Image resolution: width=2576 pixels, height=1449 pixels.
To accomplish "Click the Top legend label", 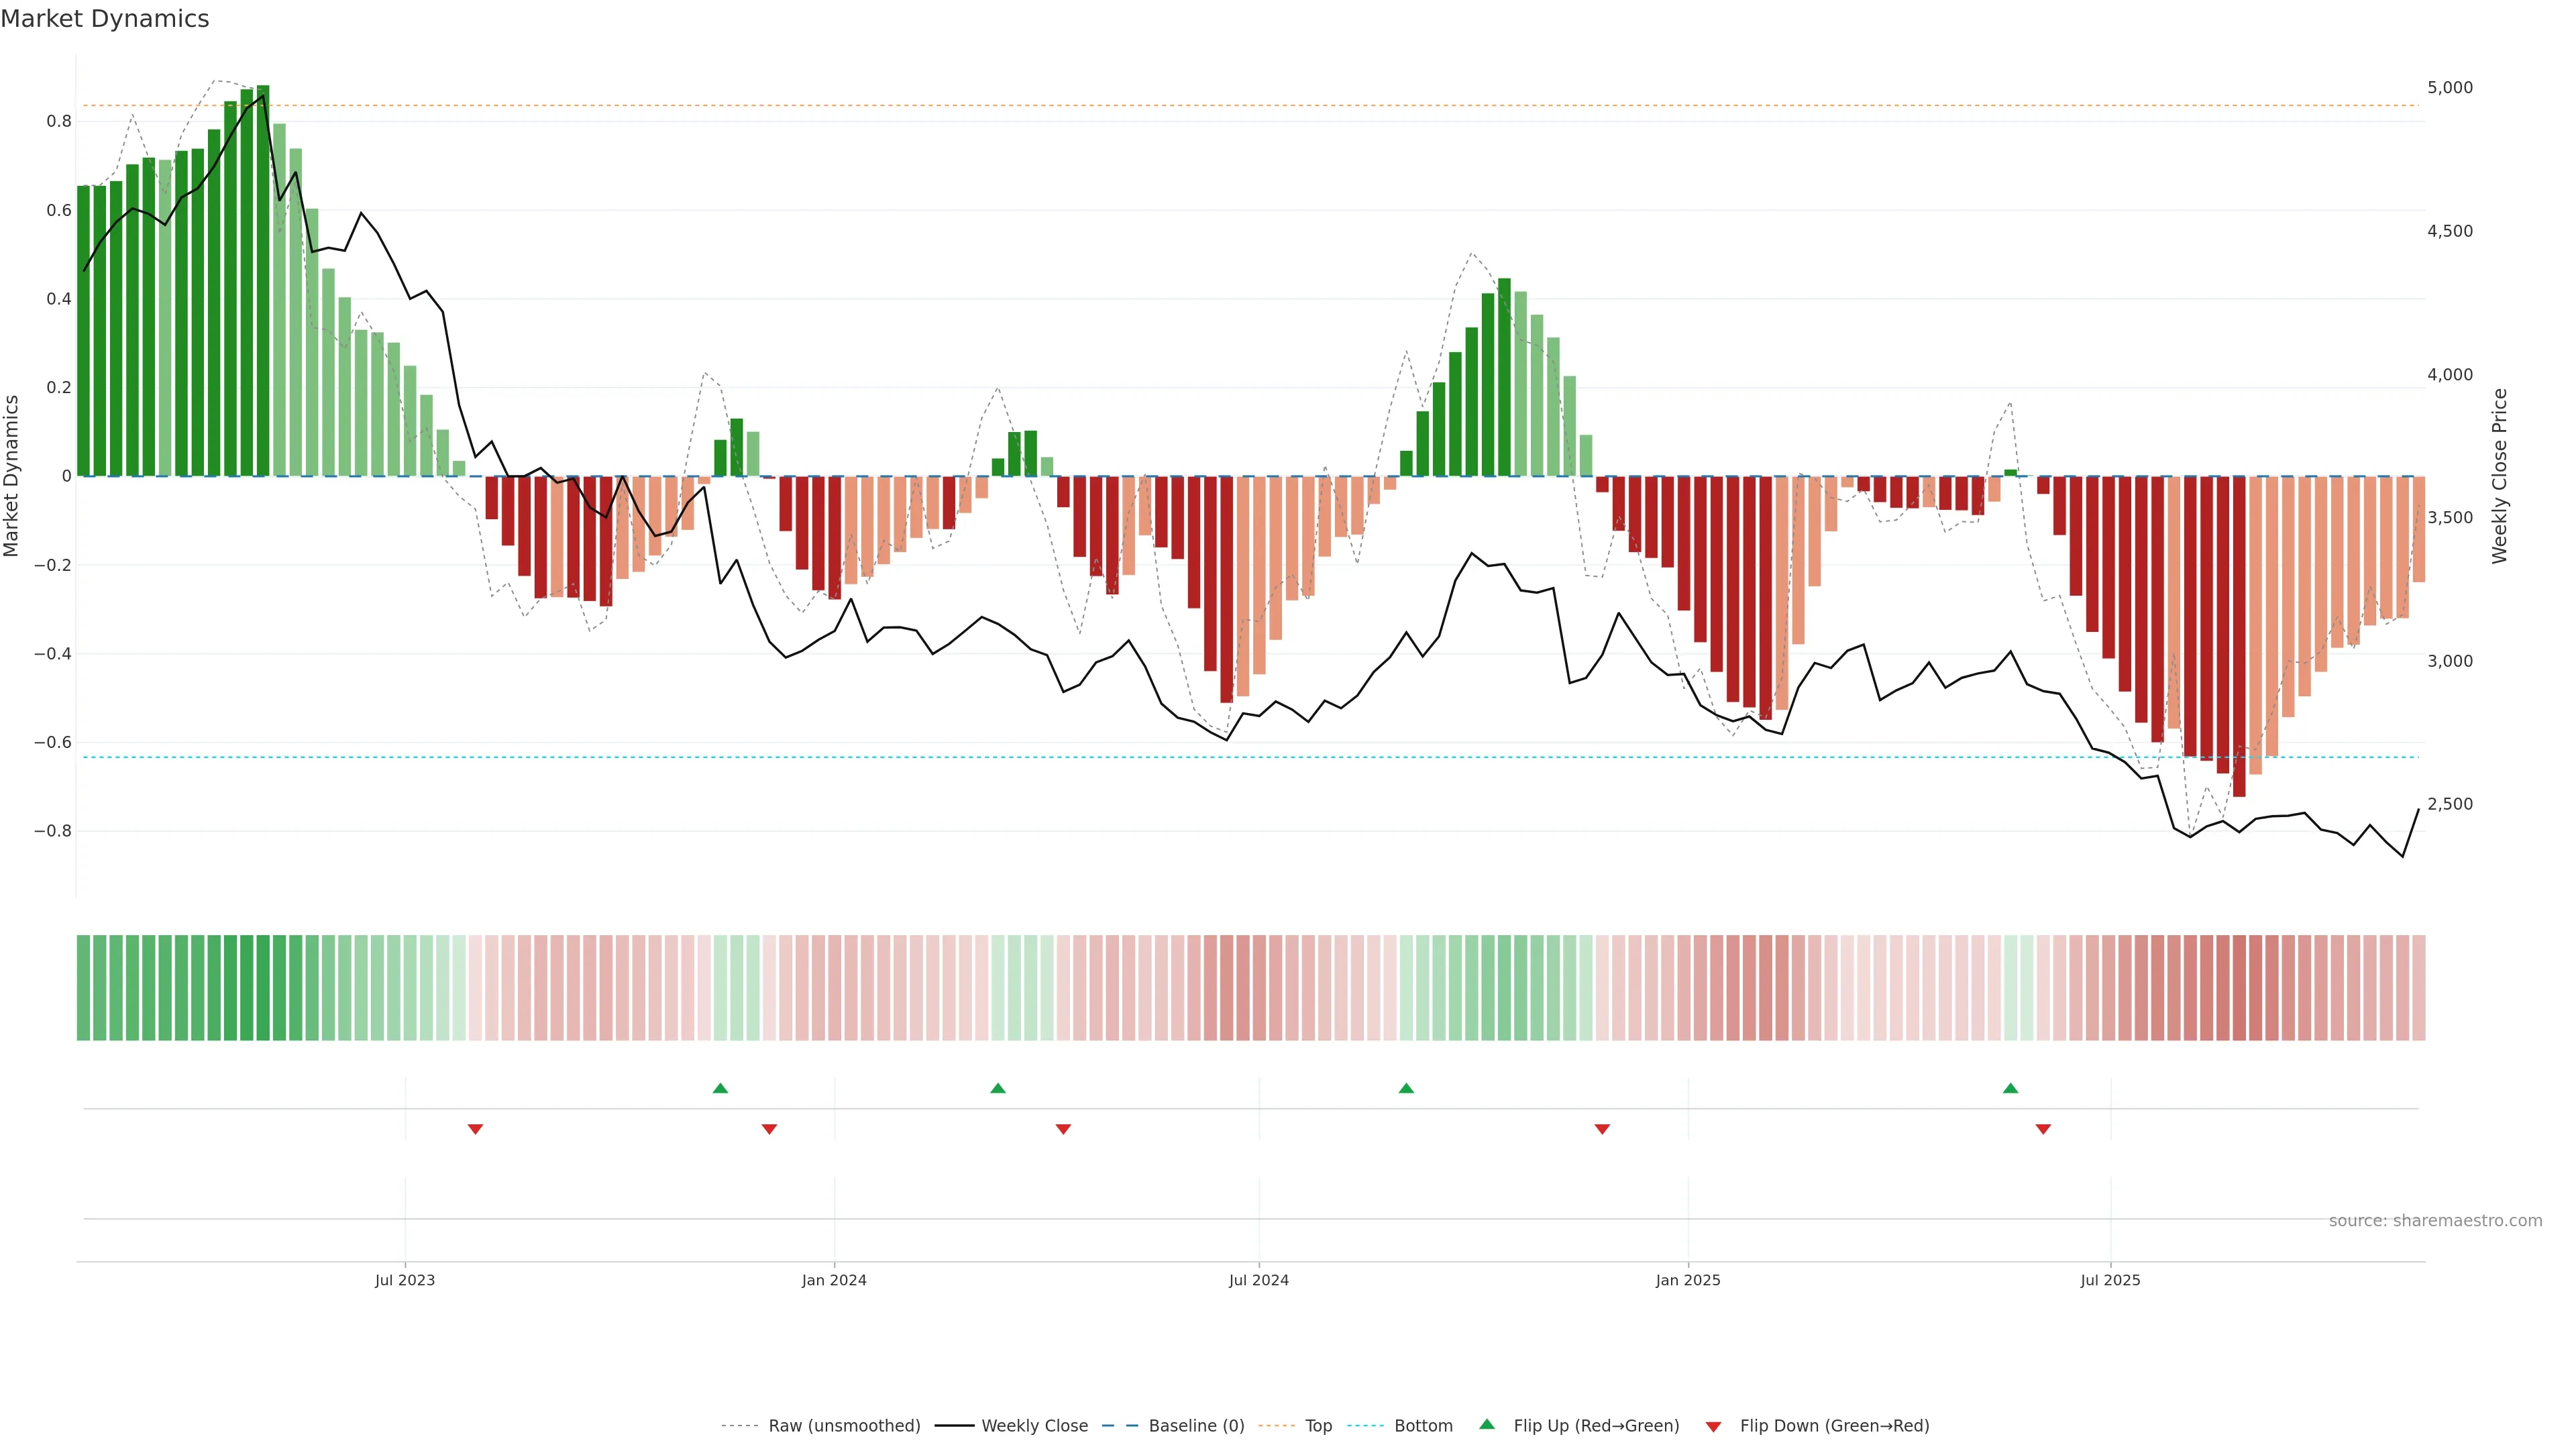I will tap(1318, 1426).
